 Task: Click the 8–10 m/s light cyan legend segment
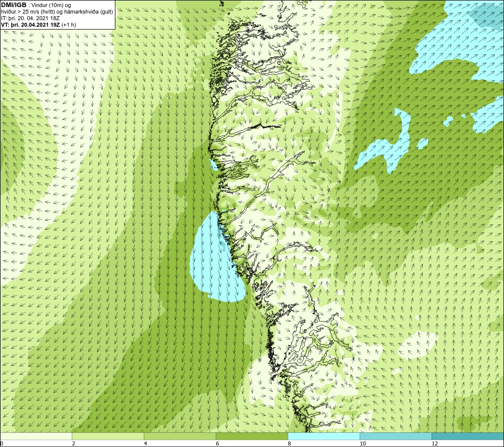point(324,436)
